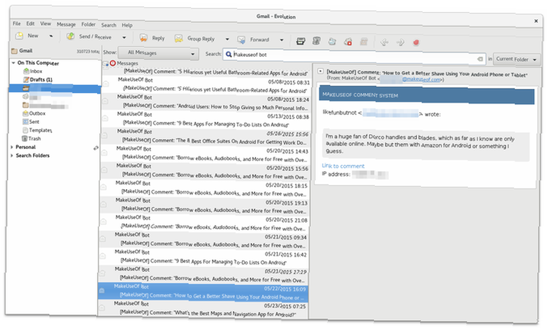The image size is (548, 330).
Task: Toggle read status of 05/23/2015 07:25 message
Action: tap(101, 308)
